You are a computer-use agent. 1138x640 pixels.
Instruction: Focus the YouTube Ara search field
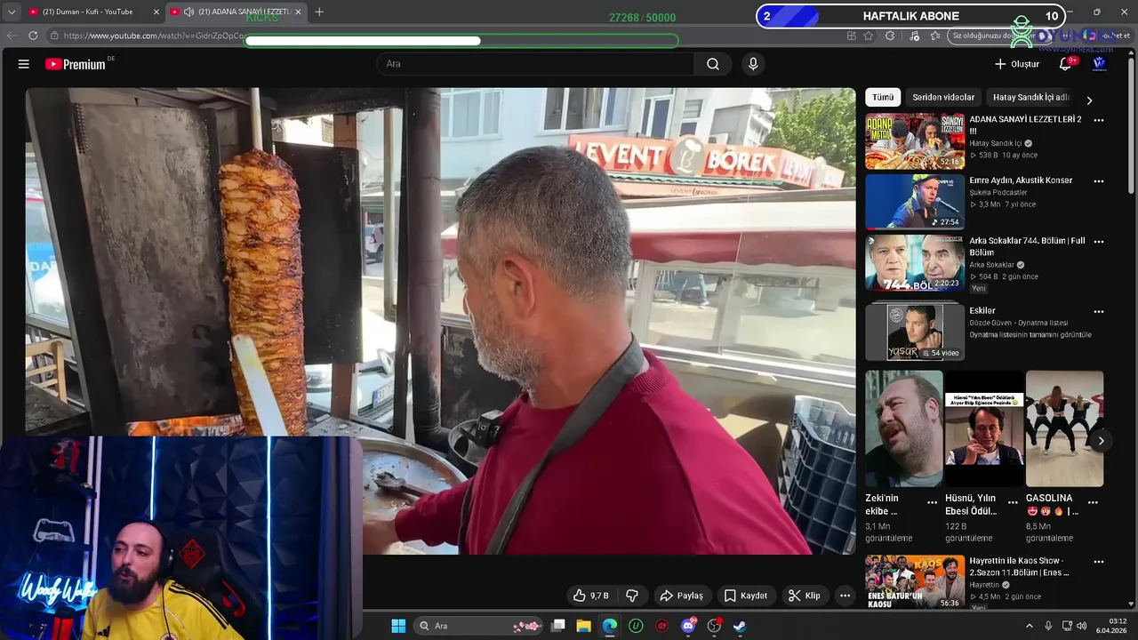point(535,64)
